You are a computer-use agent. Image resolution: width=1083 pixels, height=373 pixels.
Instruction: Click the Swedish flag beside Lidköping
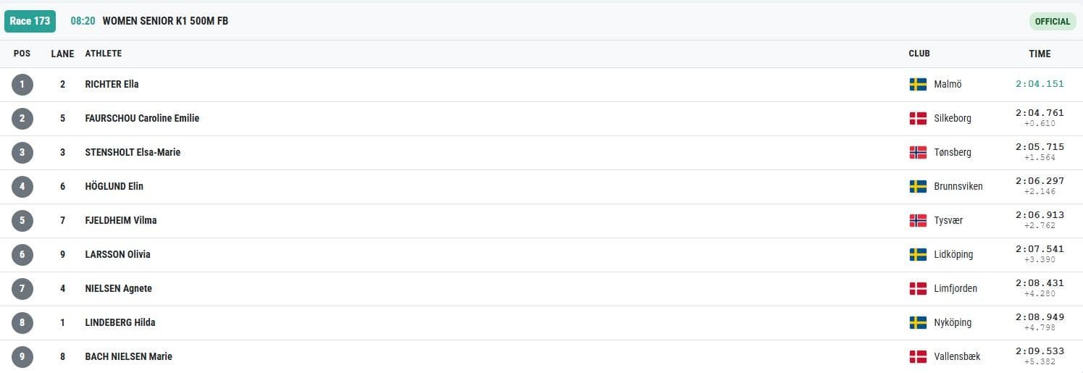point(918,254)
